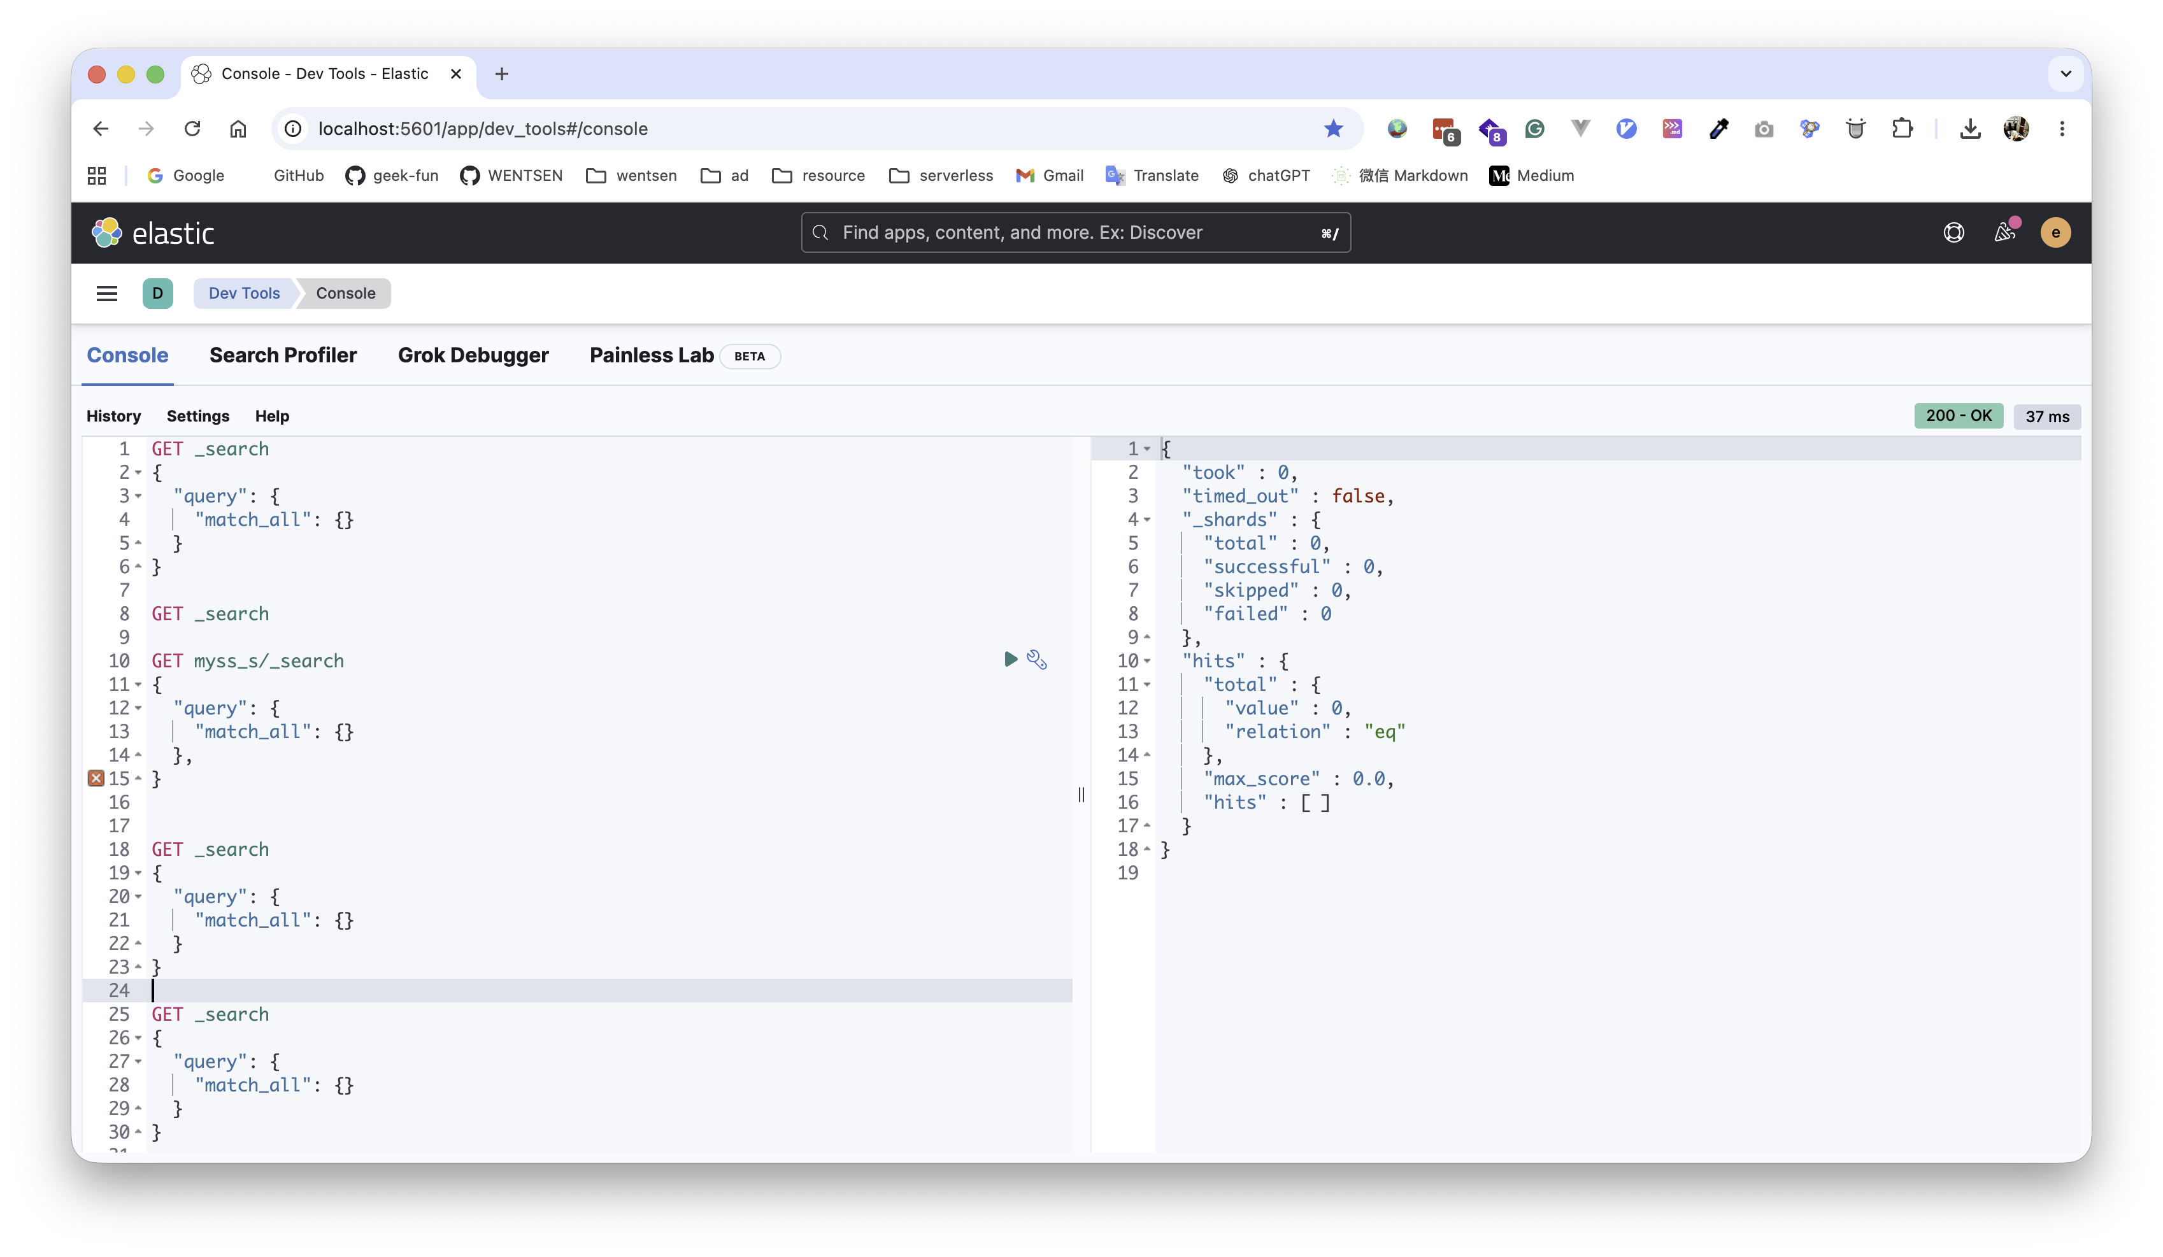Click the "max_score" : 0.0 response line

tap(1299, 779)
